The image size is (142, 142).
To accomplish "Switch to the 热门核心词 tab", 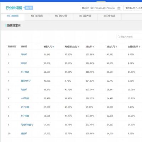I will (61, 16).
